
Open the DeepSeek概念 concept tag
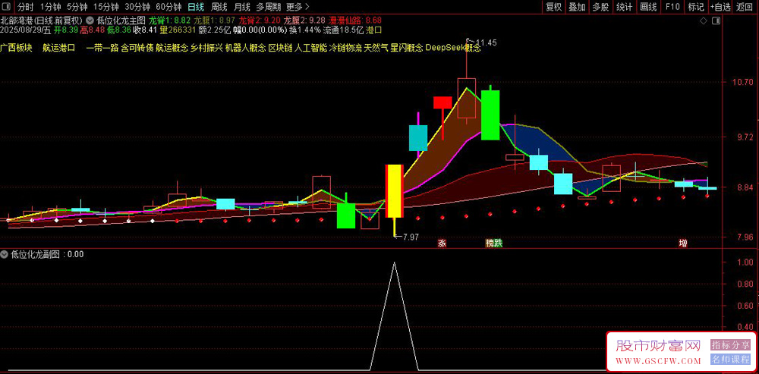coord(453,48)
